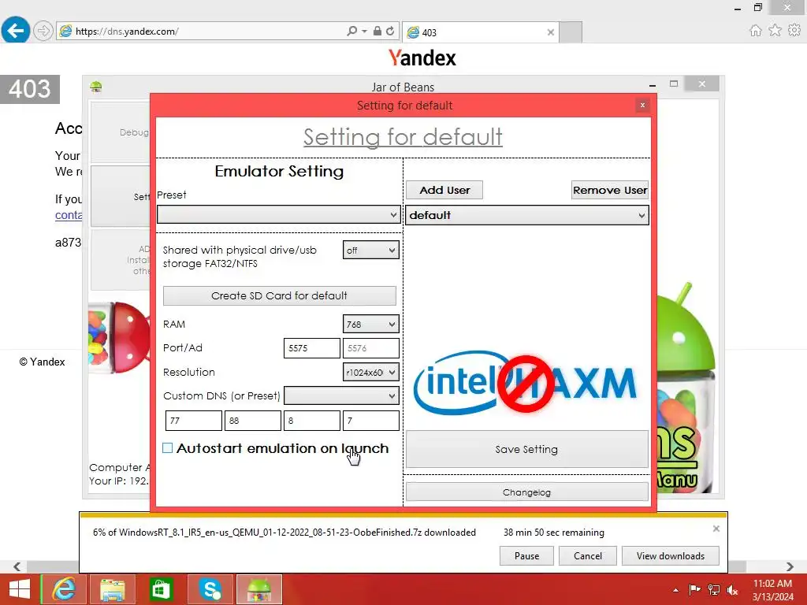
Task: Click the browser forward arrow
Action: 43,31
